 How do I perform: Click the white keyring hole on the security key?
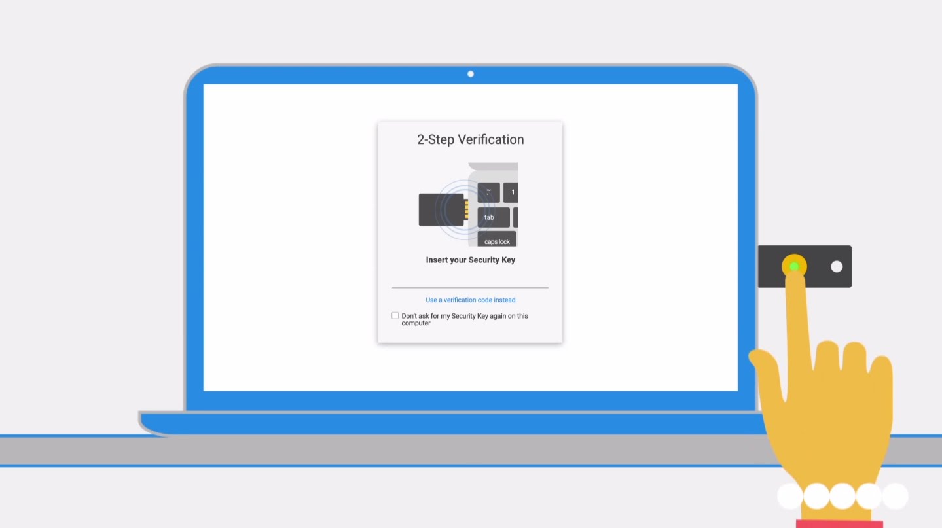click(x=836, y=266)
